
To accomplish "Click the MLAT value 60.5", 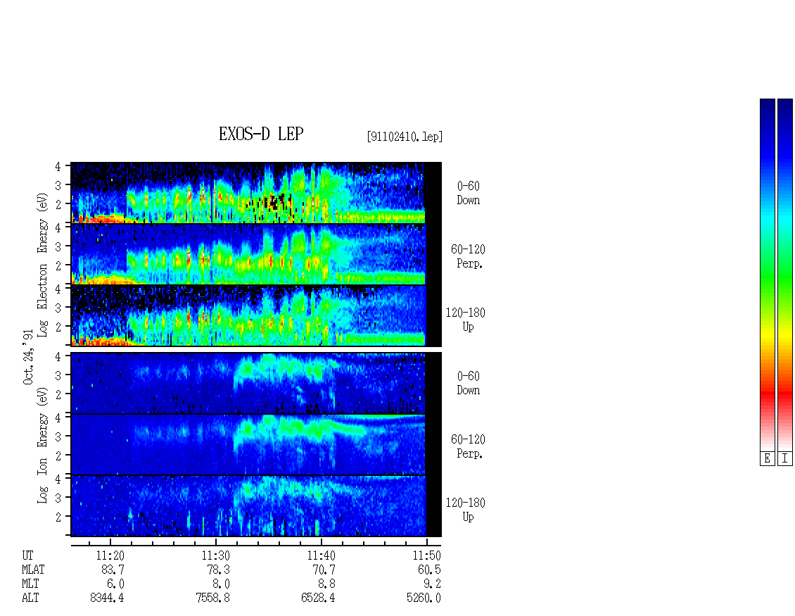I will 429,570.
